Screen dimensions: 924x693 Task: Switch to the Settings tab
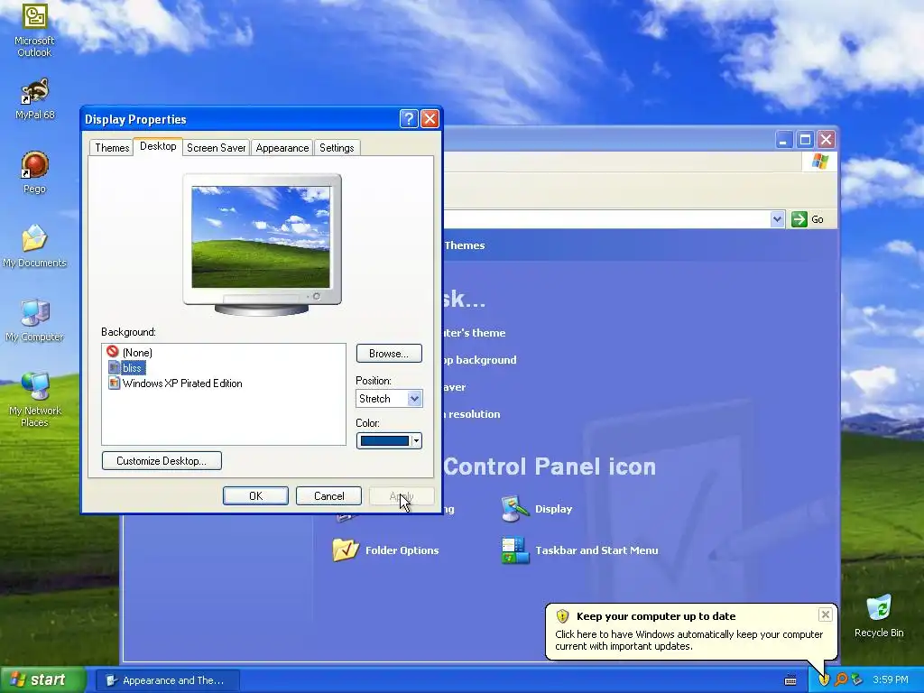pos(337,148)
